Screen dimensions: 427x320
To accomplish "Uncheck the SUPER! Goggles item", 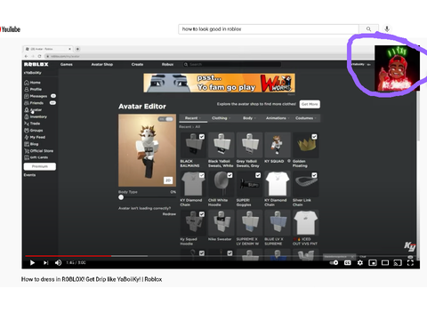I will coord(258,175).
